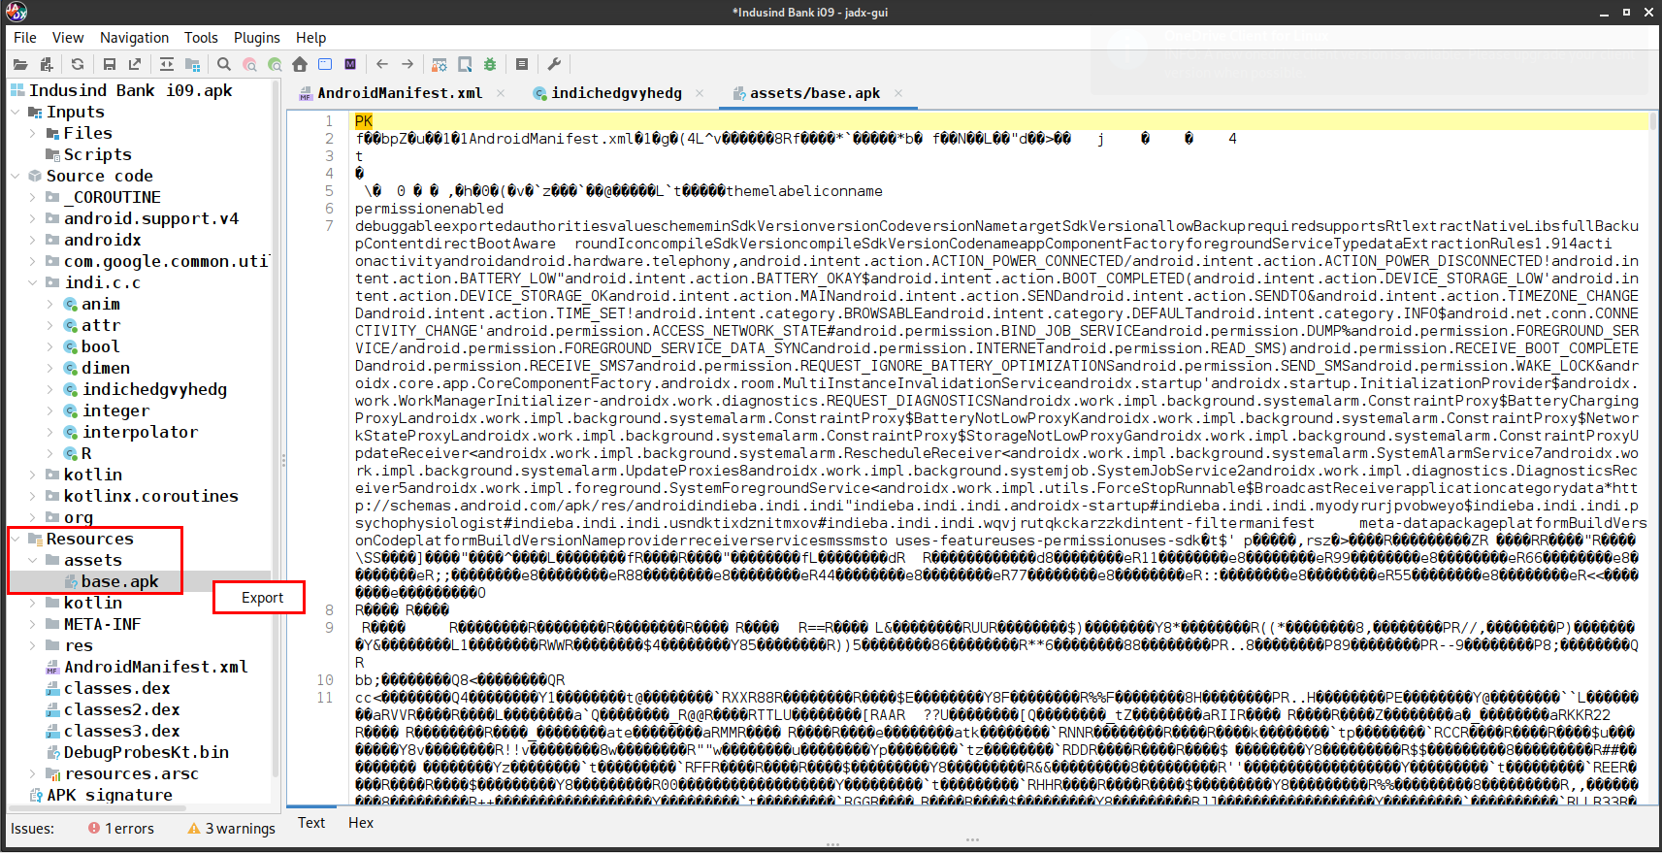Toggle Flatten packages toolbar icon
This screenshot has height=853, width=1662.
[x=192, y=64]
